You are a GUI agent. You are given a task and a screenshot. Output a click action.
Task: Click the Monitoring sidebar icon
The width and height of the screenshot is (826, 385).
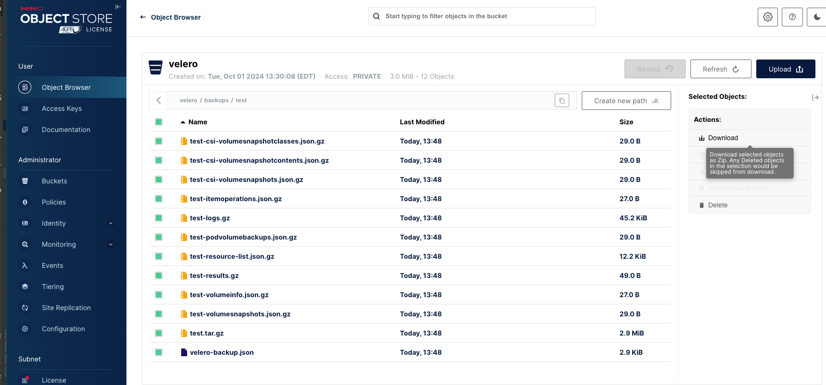pyautogui.click(x=25, y=244)
